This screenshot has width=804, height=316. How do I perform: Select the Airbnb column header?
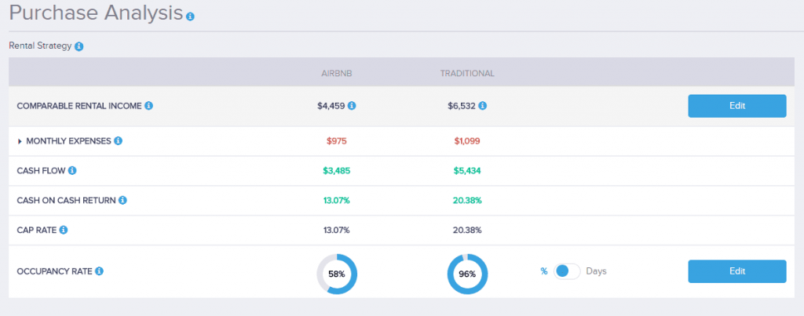pyautogui.click(x=336, y=74)
